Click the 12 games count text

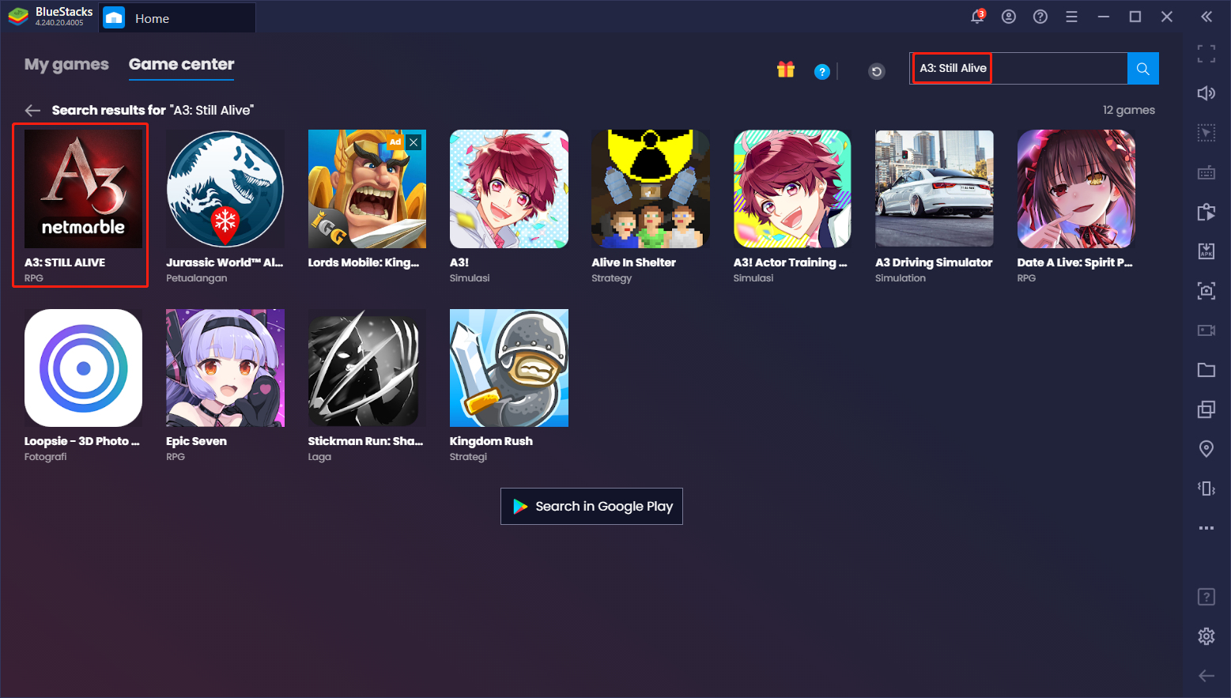point(1129,111)
